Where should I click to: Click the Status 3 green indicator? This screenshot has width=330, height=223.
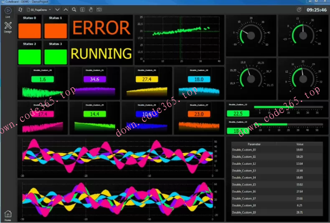click(56, 57)
